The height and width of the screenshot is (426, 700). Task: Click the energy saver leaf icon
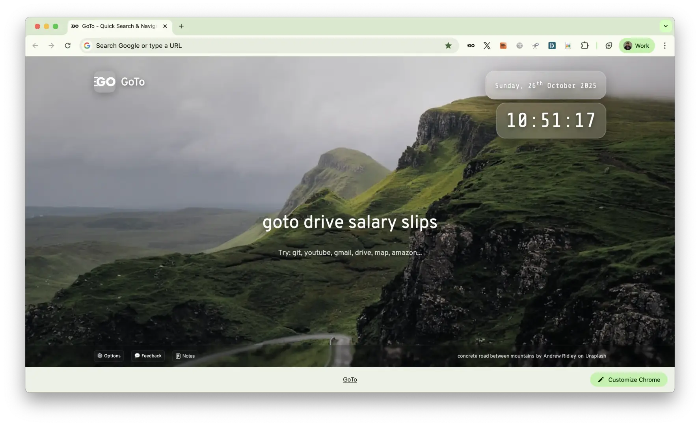609,45
